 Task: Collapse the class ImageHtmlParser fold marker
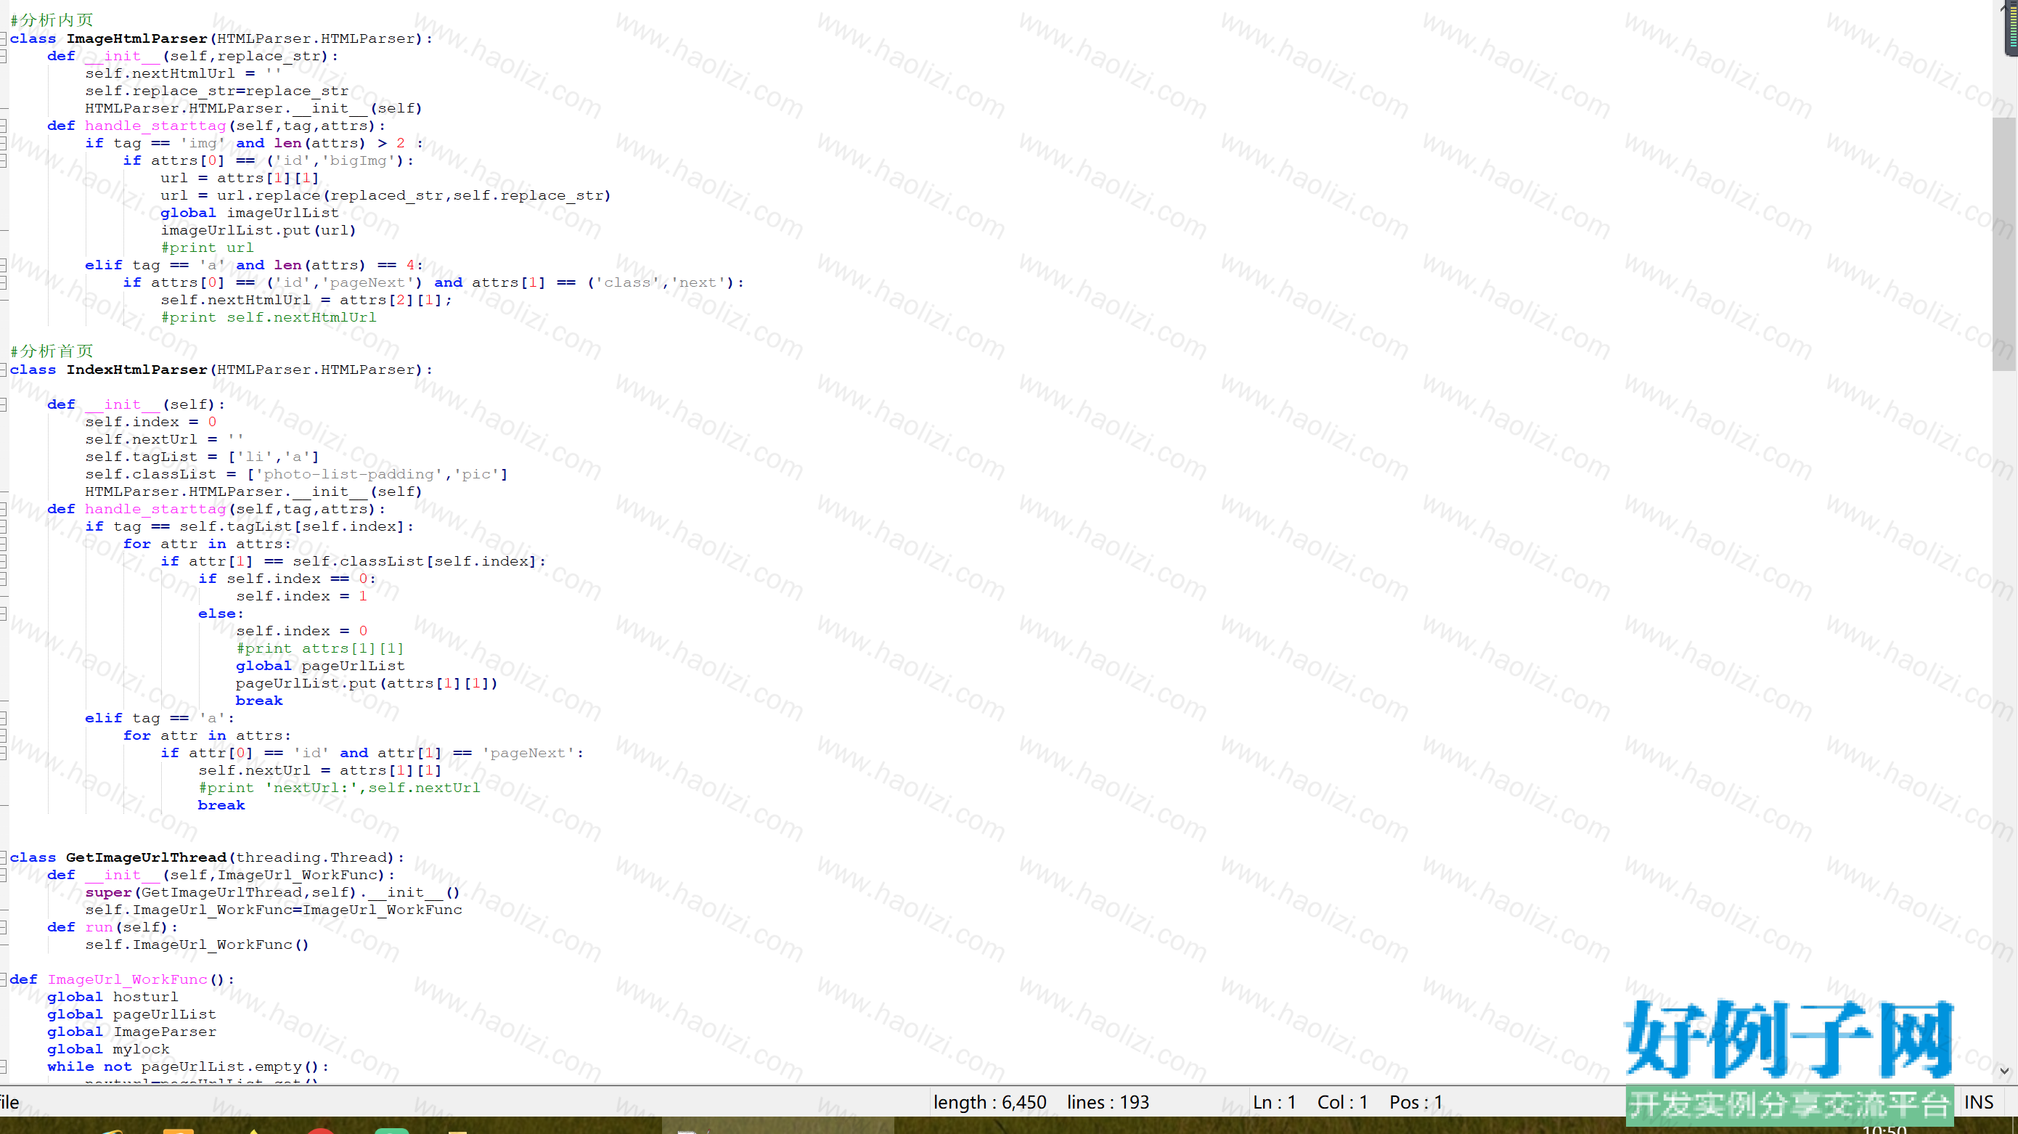point(3,38)
